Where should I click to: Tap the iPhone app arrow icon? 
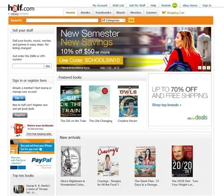point(41,149)
